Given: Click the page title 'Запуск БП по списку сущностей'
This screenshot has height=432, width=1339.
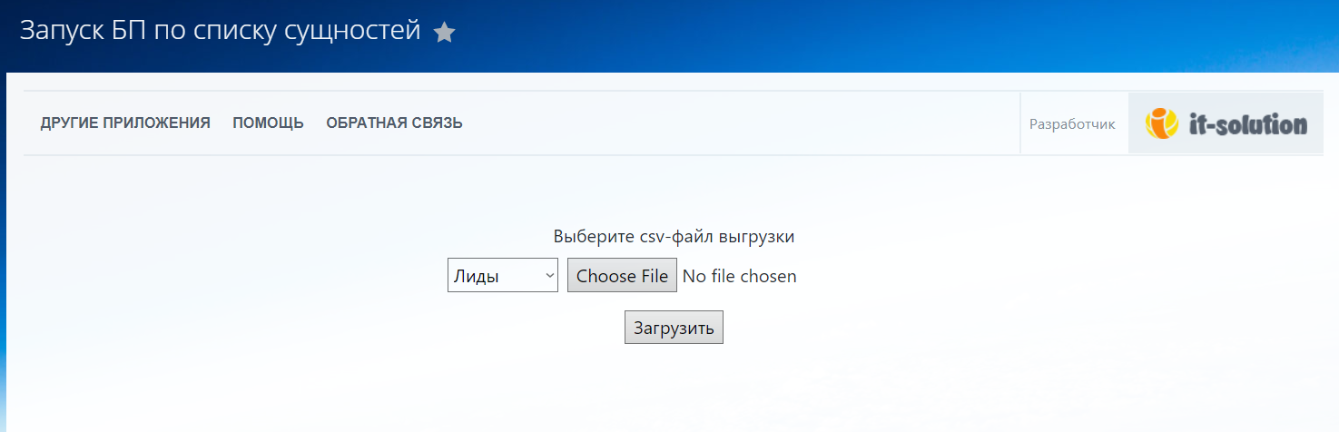Looking at the screenshot, I should click(220, 31).
